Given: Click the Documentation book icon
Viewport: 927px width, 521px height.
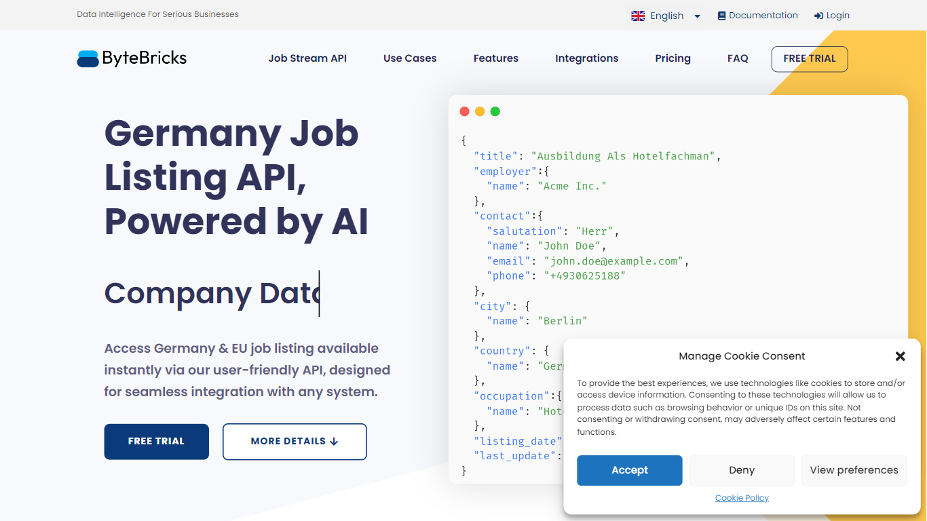Looking at the screenshot, I should point(721,16).
